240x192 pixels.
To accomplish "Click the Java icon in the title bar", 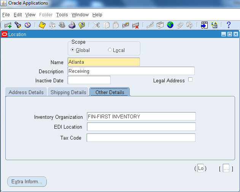I will (x=3, y=3).
